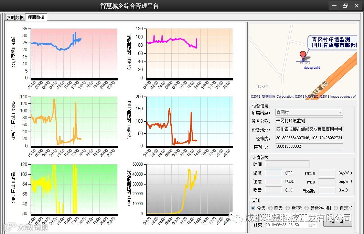Close the 智慧城乡综合管理平台 window
364x234 pixels.
356,5
